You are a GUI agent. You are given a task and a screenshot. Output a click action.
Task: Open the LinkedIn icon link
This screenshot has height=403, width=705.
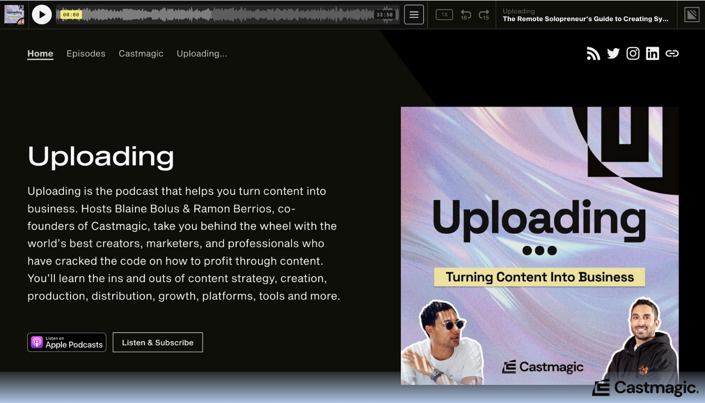[x=652, y=53]
